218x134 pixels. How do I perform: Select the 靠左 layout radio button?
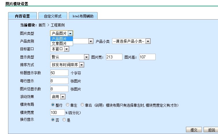(68, 105)
